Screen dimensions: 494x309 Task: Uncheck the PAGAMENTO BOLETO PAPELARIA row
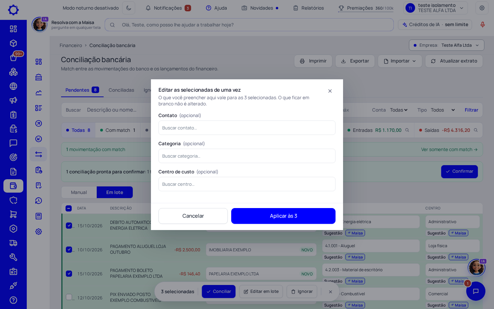[x=69, y=274]
